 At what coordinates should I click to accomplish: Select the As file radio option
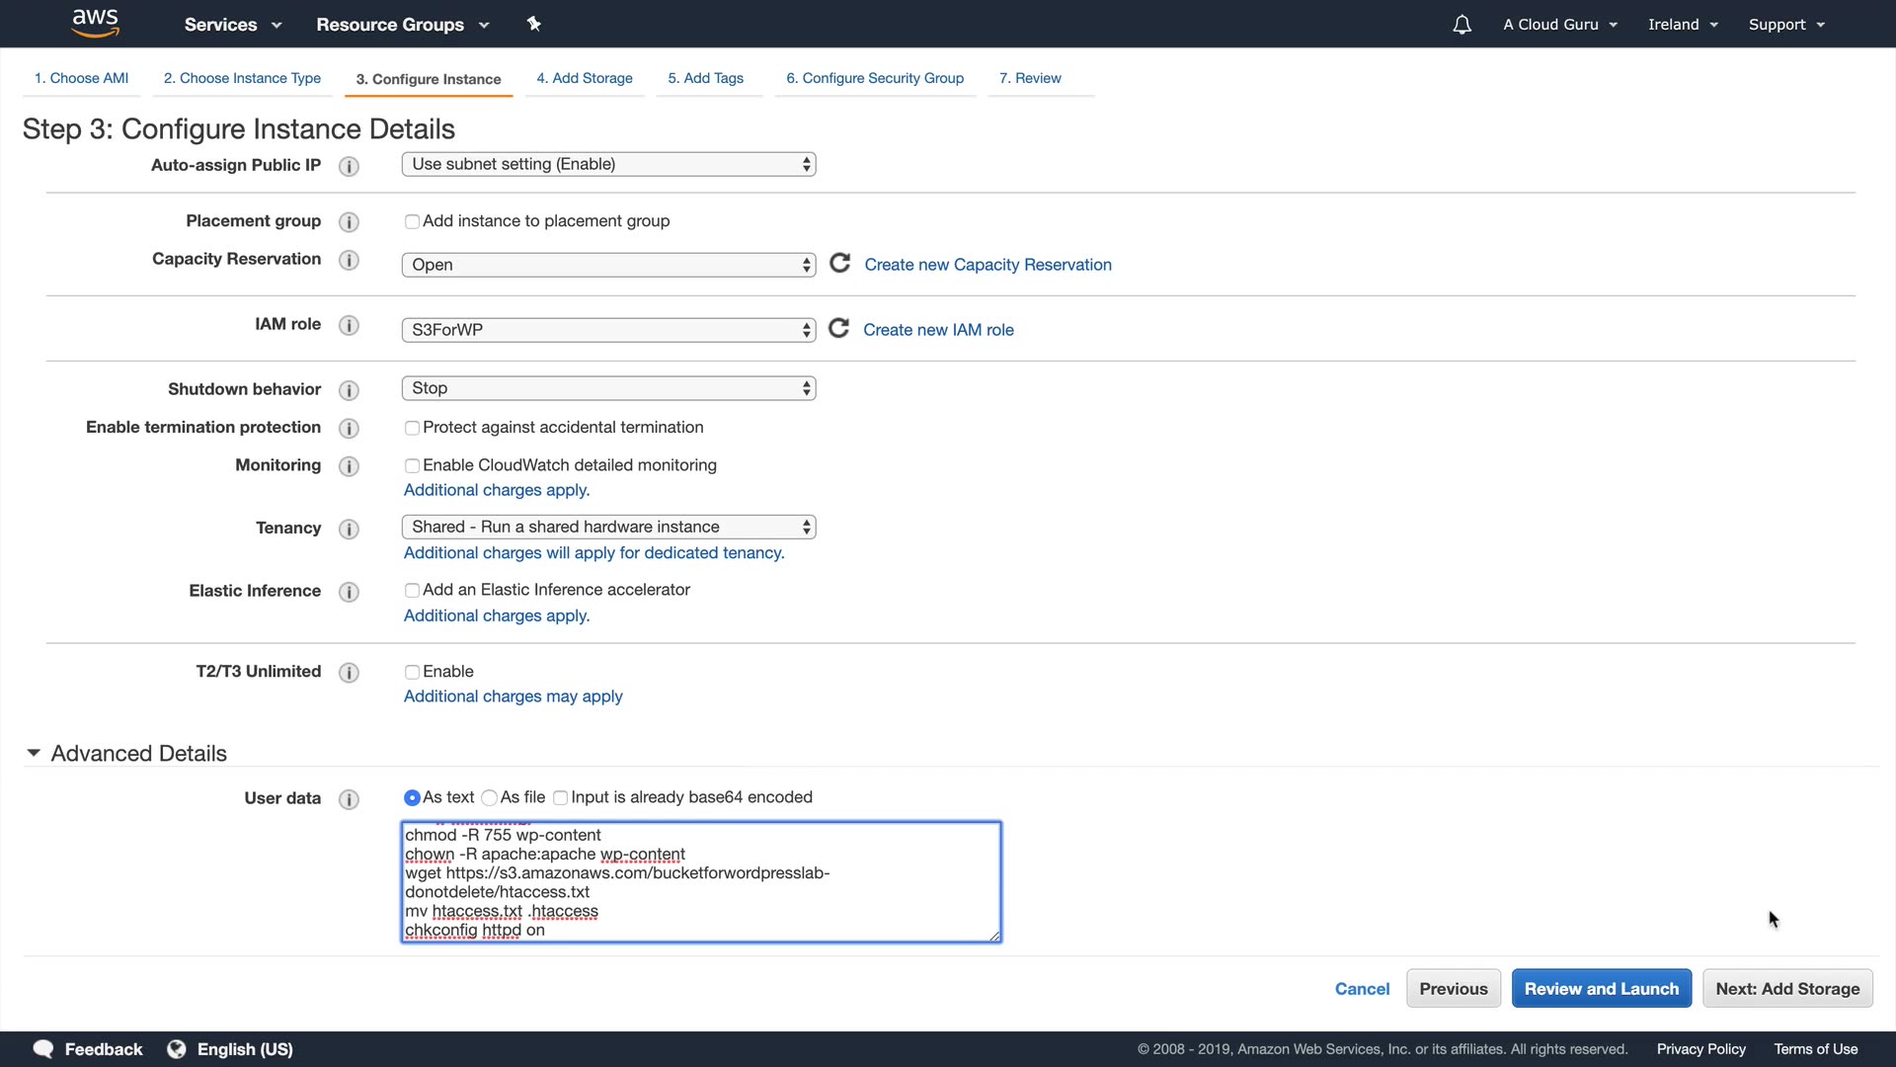489,797
